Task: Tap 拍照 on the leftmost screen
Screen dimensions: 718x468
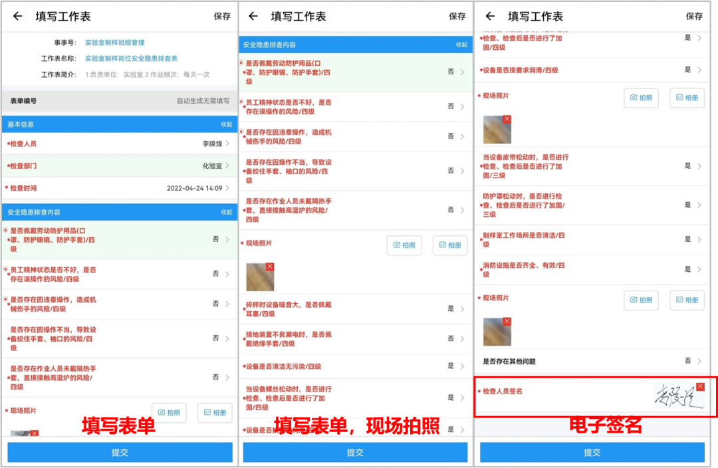Action: click(x=169, y=413)
